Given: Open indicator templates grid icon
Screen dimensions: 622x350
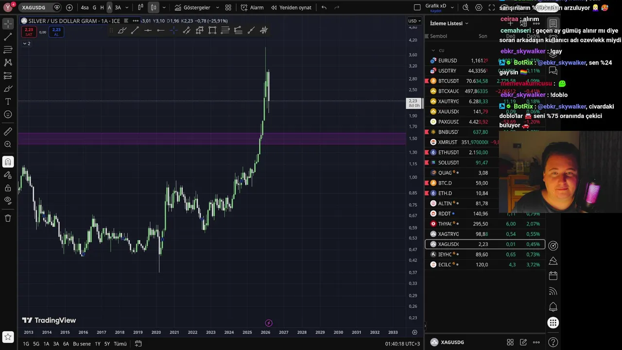Looking at the screenshot, I should point(228,7).
